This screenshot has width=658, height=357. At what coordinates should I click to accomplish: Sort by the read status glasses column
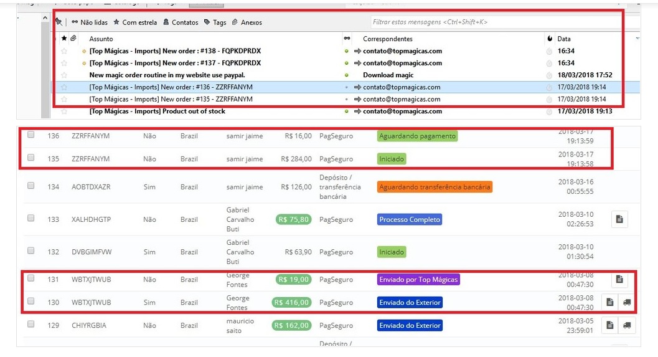(347, 38)
